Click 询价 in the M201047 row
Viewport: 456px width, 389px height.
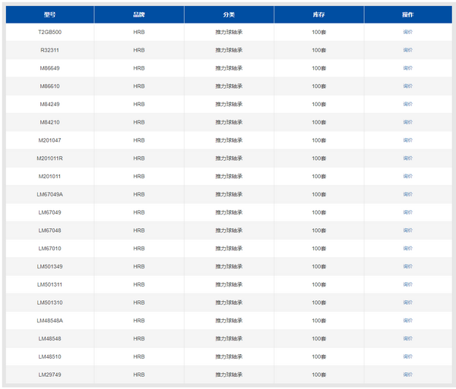pyautogui.click(x=407, y=140)
